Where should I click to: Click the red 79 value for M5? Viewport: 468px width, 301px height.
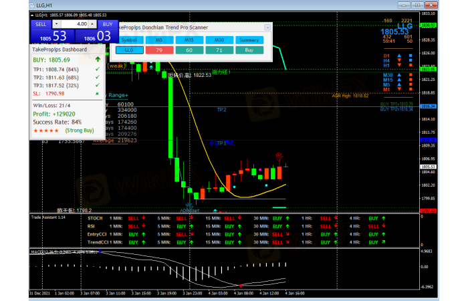(159, 49)
